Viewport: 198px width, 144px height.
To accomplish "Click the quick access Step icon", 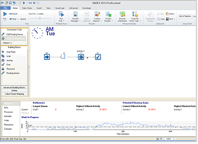I will tap(34, 3).
